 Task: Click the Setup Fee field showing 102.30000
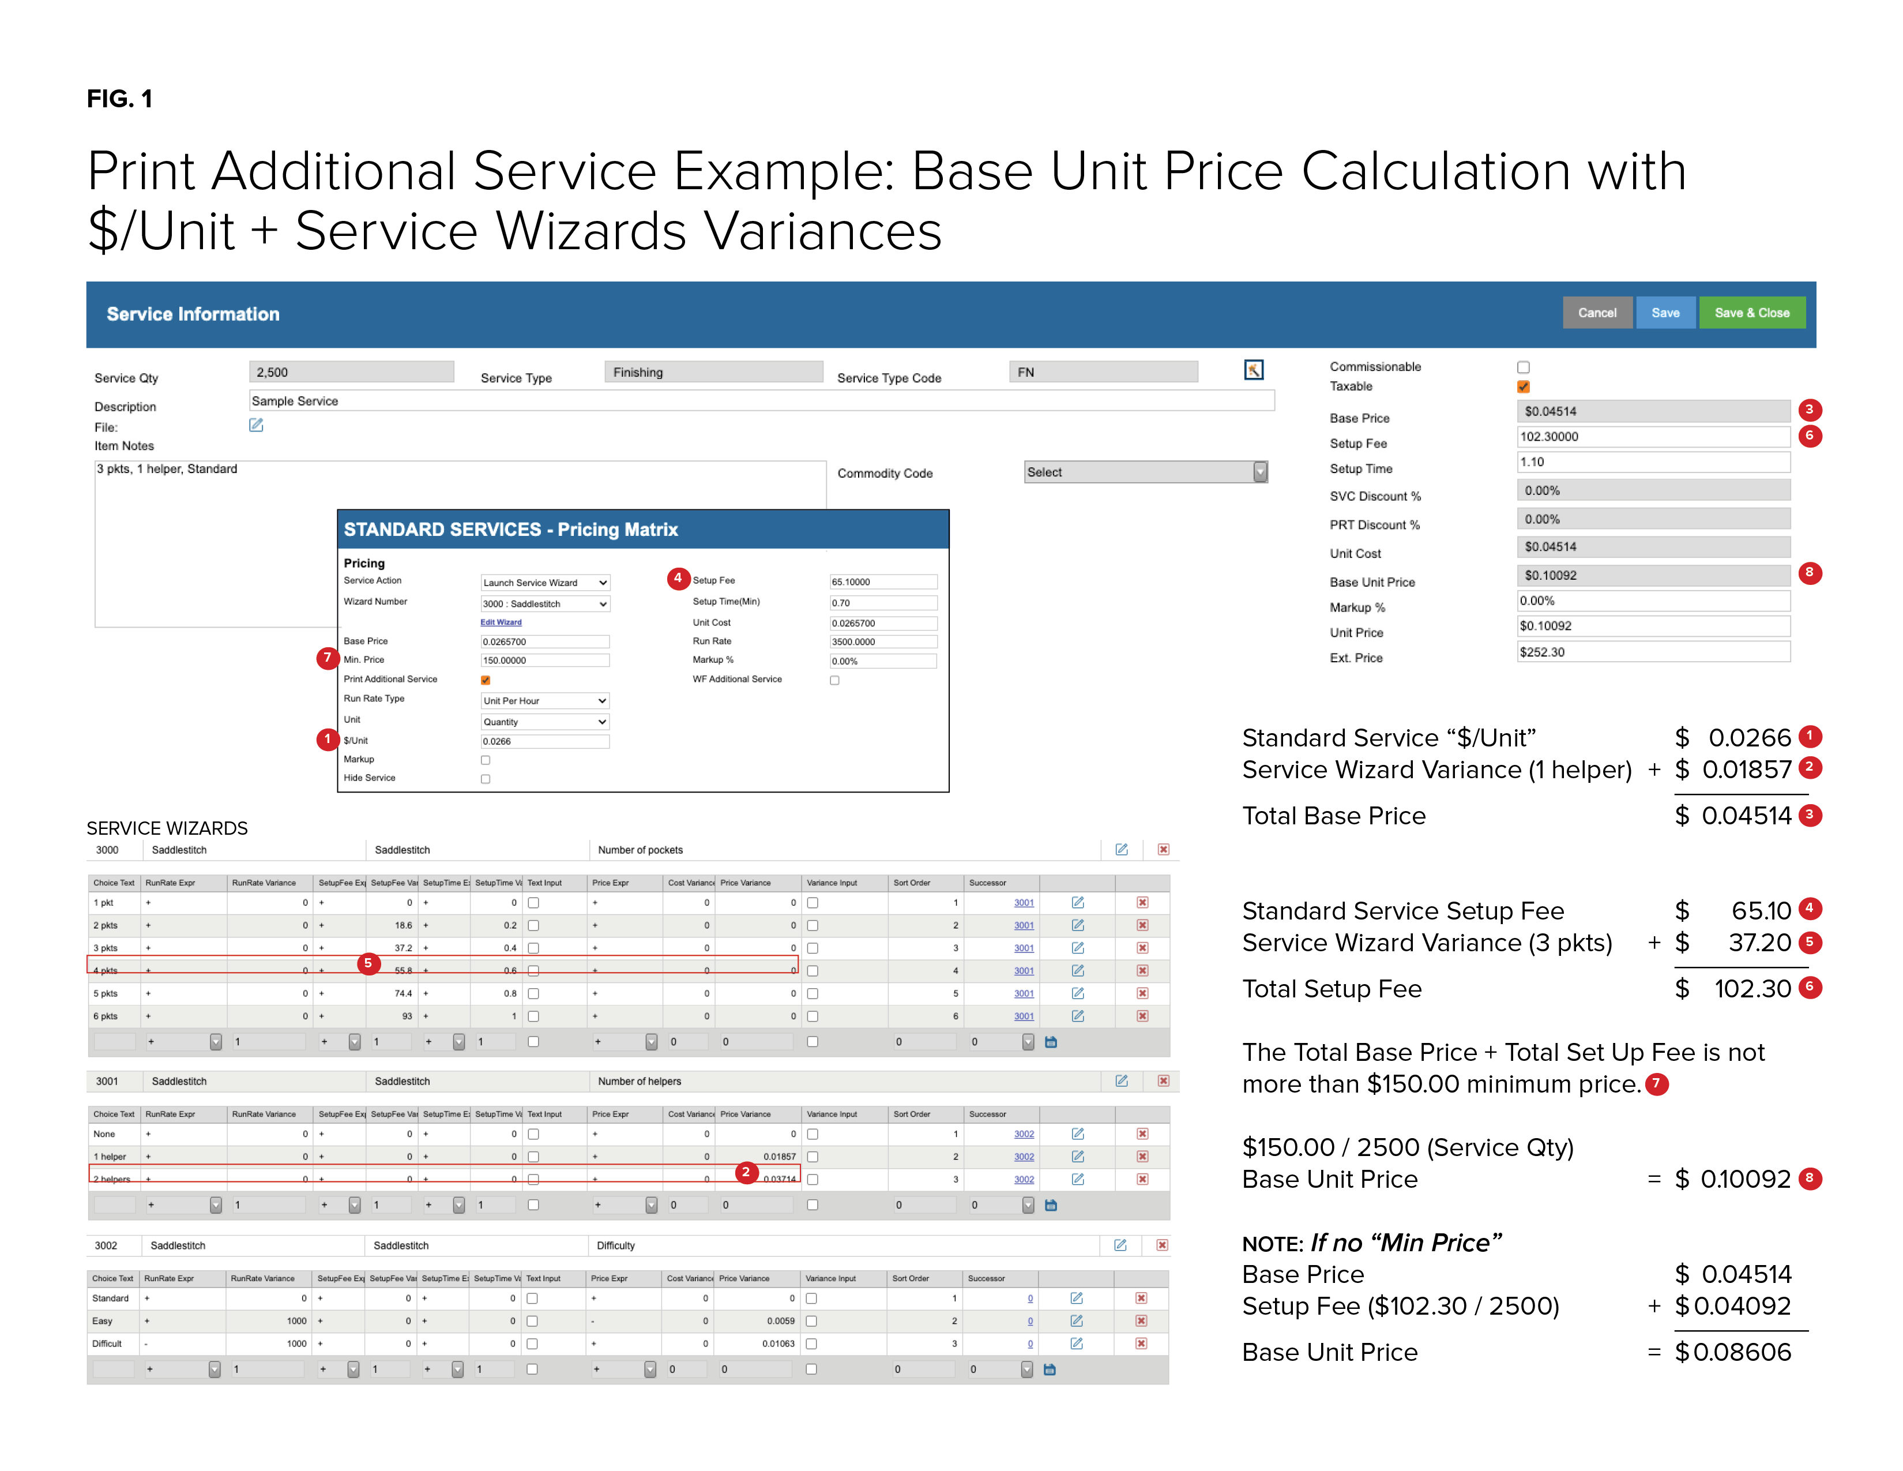(x=1653, y=437)
